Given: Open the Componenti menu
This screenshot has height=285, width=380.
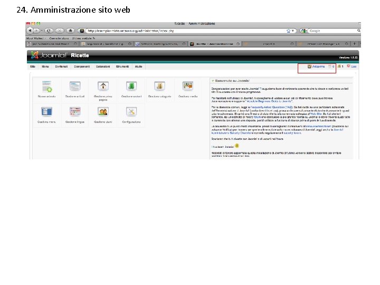Looking at the screenshot, I should [x=82, y=66].
